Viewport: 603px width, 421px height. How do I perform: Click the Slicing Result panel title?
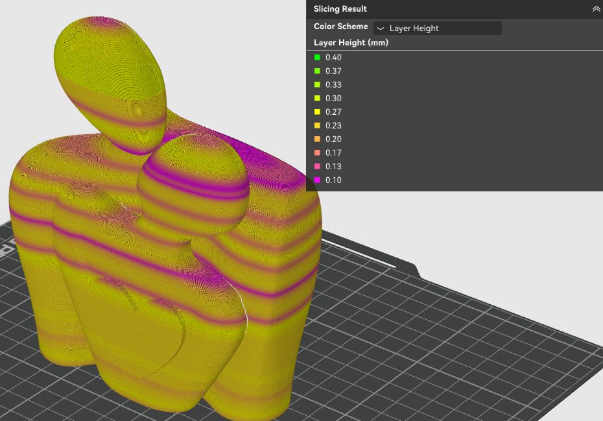(340, 9)
